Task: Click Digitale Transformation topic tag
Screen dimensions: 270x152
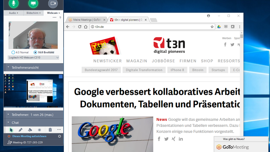Action: coord(144,70)
